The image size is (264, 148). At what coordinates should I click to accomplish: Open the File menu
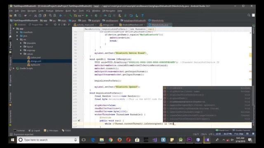pos(11,11)
